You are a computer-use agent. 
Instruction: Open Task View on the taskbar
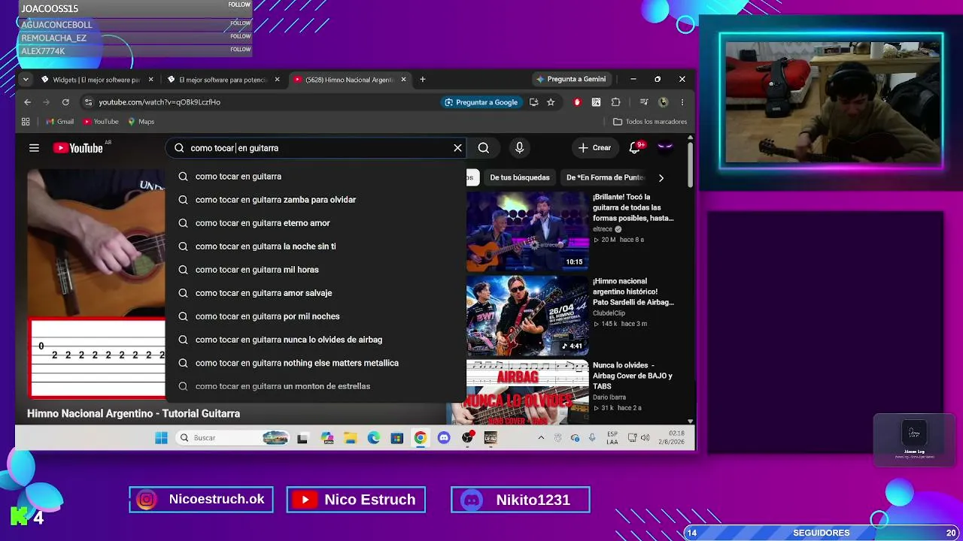coord(302,438)
